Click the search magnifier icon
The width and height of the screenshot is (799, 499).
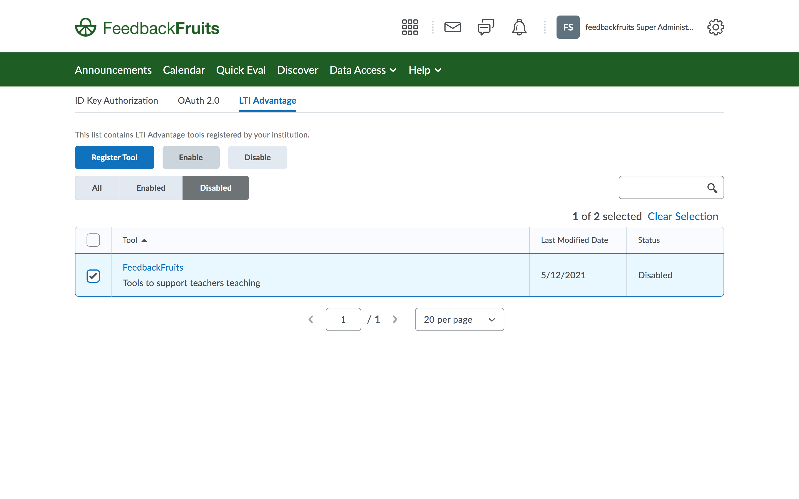pos(712,188)
